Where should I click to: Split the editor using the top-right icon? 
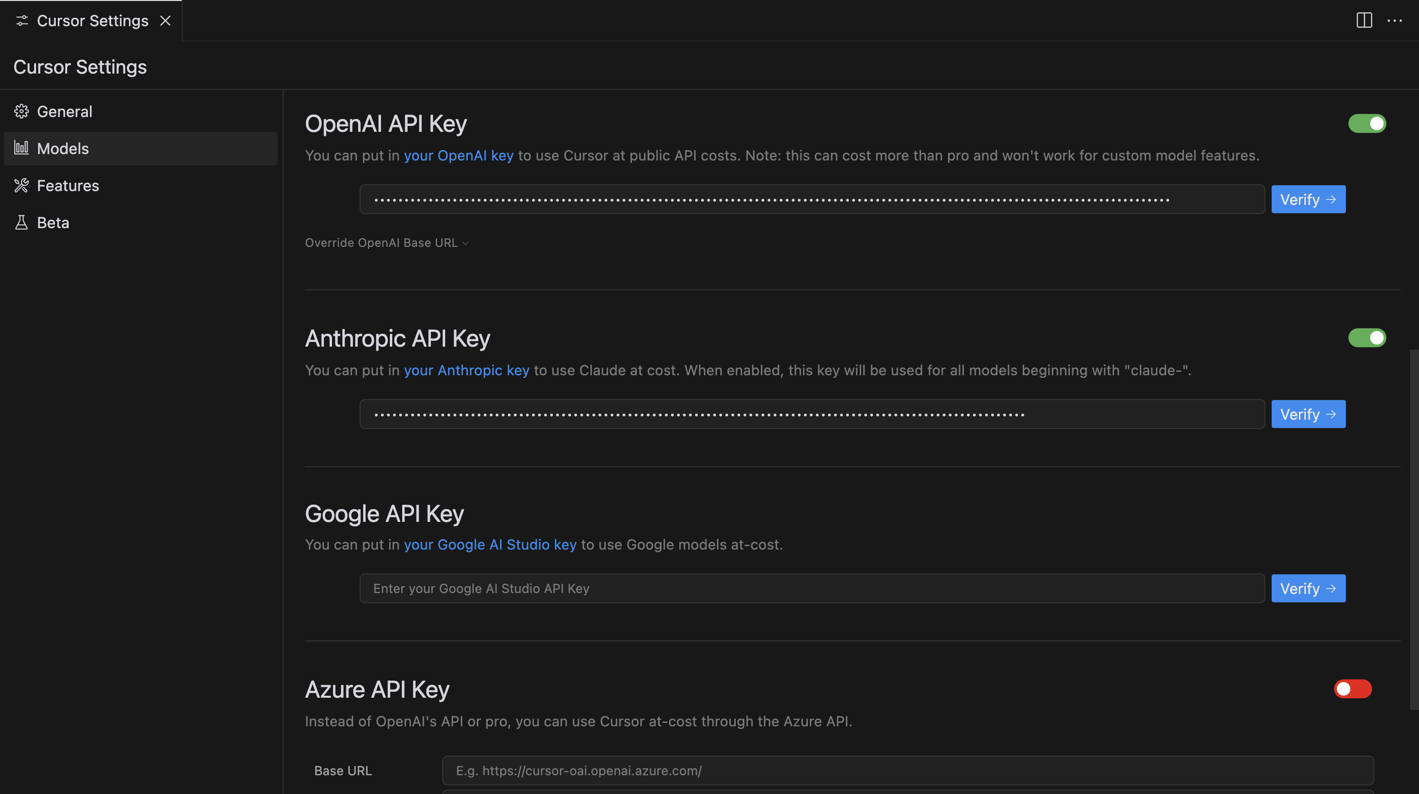(x=1365, y=20)
